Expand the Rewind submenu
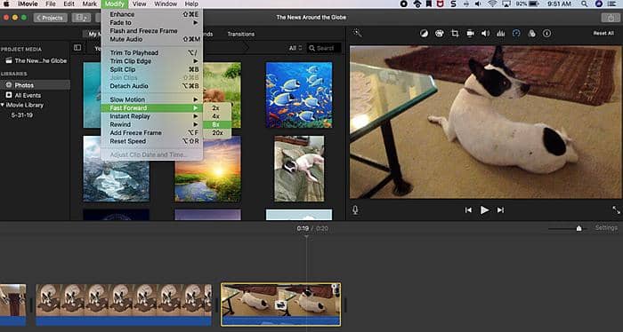The width and height of the screenshot is (623, 332). point(152,124)
